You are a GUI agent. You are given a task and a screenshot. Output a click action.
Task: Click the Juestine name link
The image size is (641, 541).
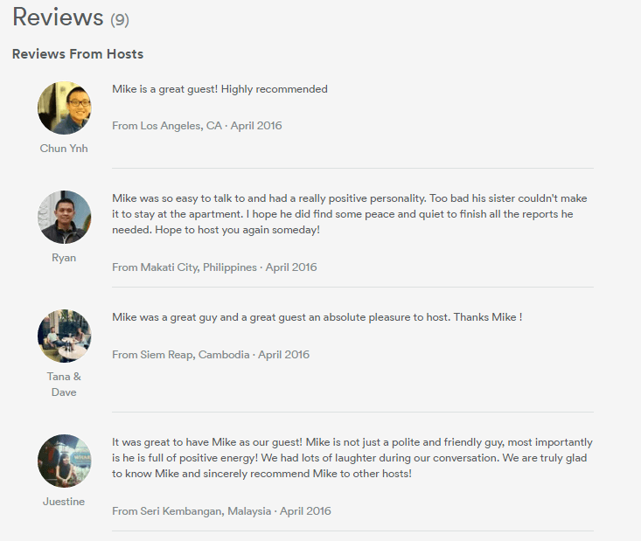click(x=64, y=502)
